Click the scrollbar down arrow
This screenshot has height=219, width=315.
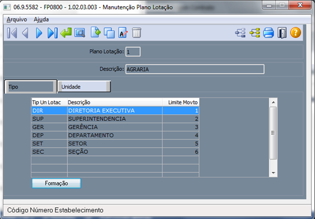pyautogui.click(x=273, y=173)
